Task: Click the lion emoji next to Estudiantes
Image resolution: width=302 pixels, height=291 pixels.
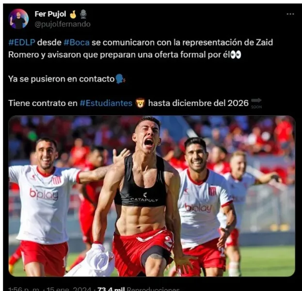Action: [140, 103]
